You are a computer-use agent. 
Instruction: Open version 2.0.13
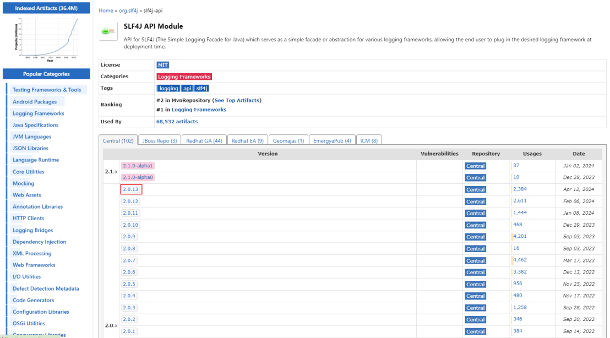pyautogui.click(x=130, y=189)
